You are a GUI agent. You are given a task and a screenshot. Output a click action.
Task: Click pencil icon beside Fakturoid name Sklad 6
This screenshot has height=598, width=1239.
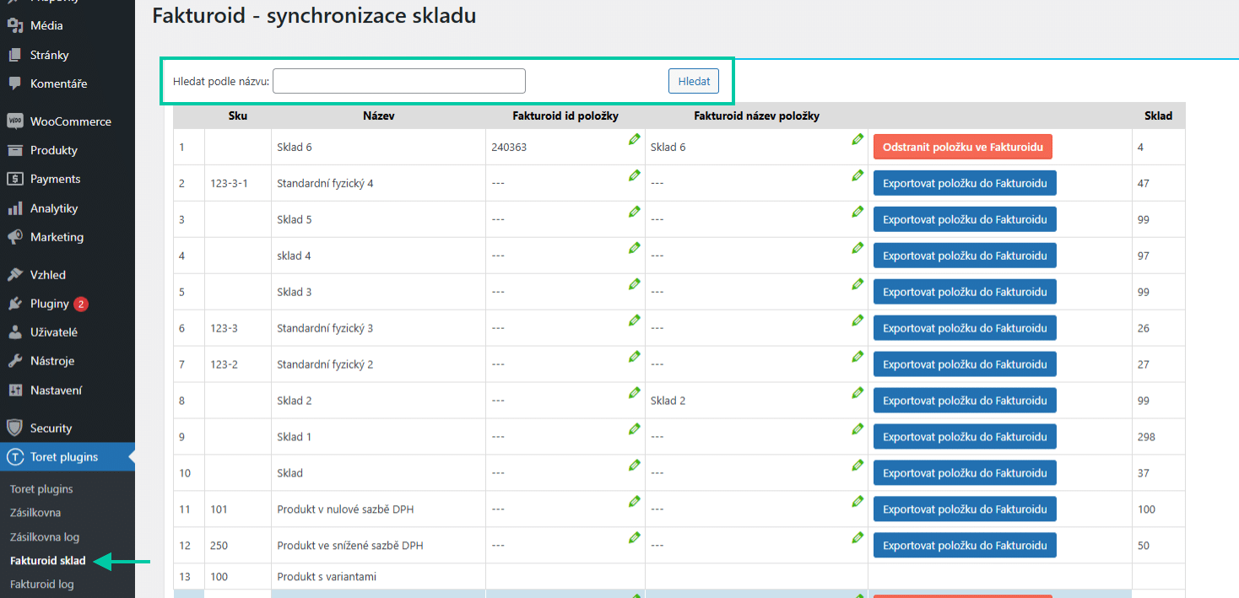click(x=858, y=139)
